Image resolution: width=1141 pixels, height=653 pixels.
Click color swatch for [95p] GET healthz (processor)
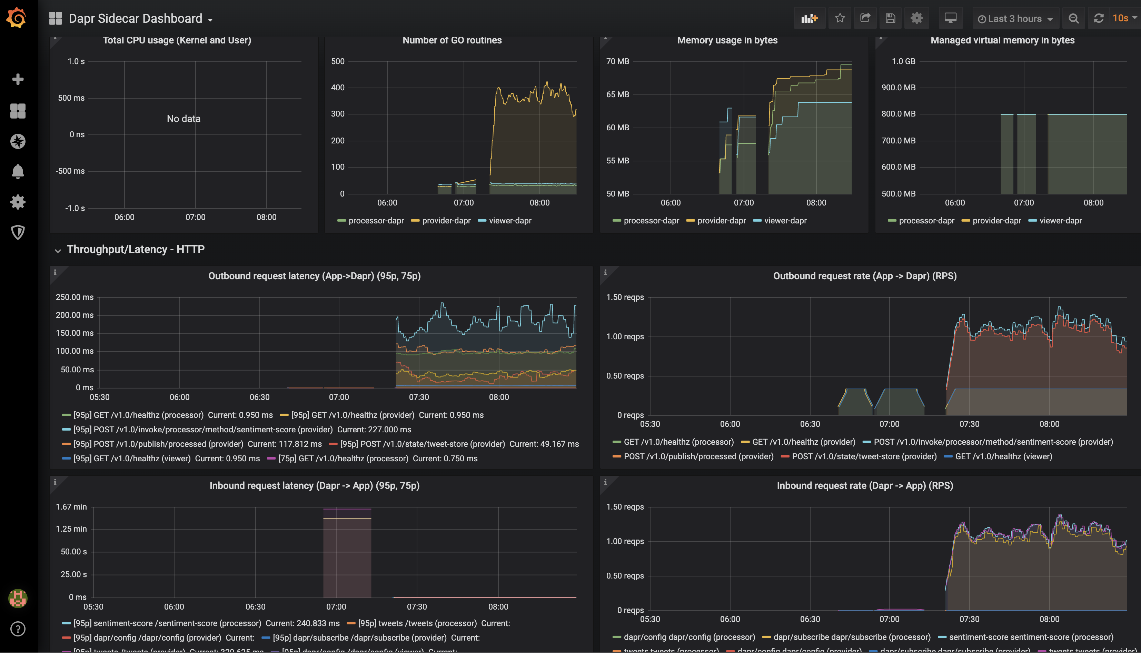click(66, 415)
